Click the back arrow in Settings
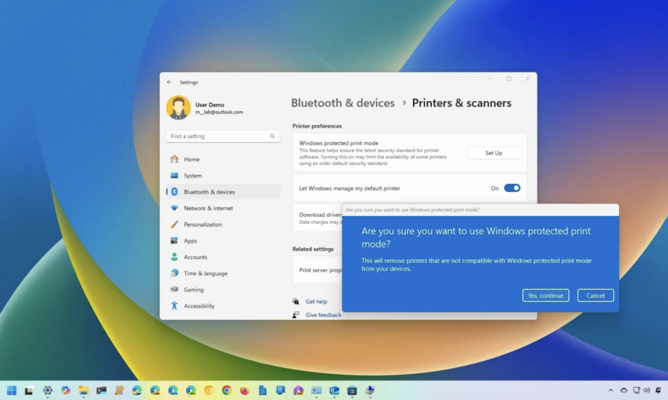Screen dimensions: 668x400 point(170,82)
